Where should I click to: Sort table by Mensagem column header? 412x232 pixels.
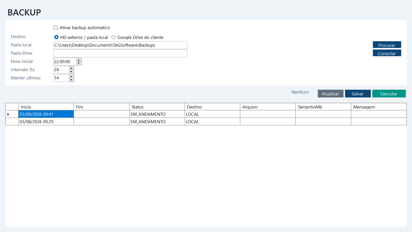(379, 107)
